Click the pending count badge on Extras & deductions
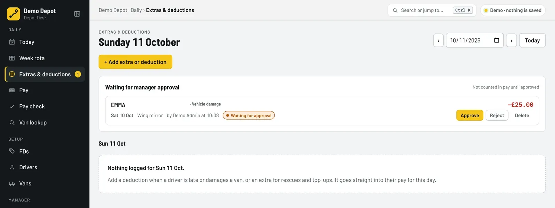Screen dimensions: 555x208 click(x=78, y=74)
